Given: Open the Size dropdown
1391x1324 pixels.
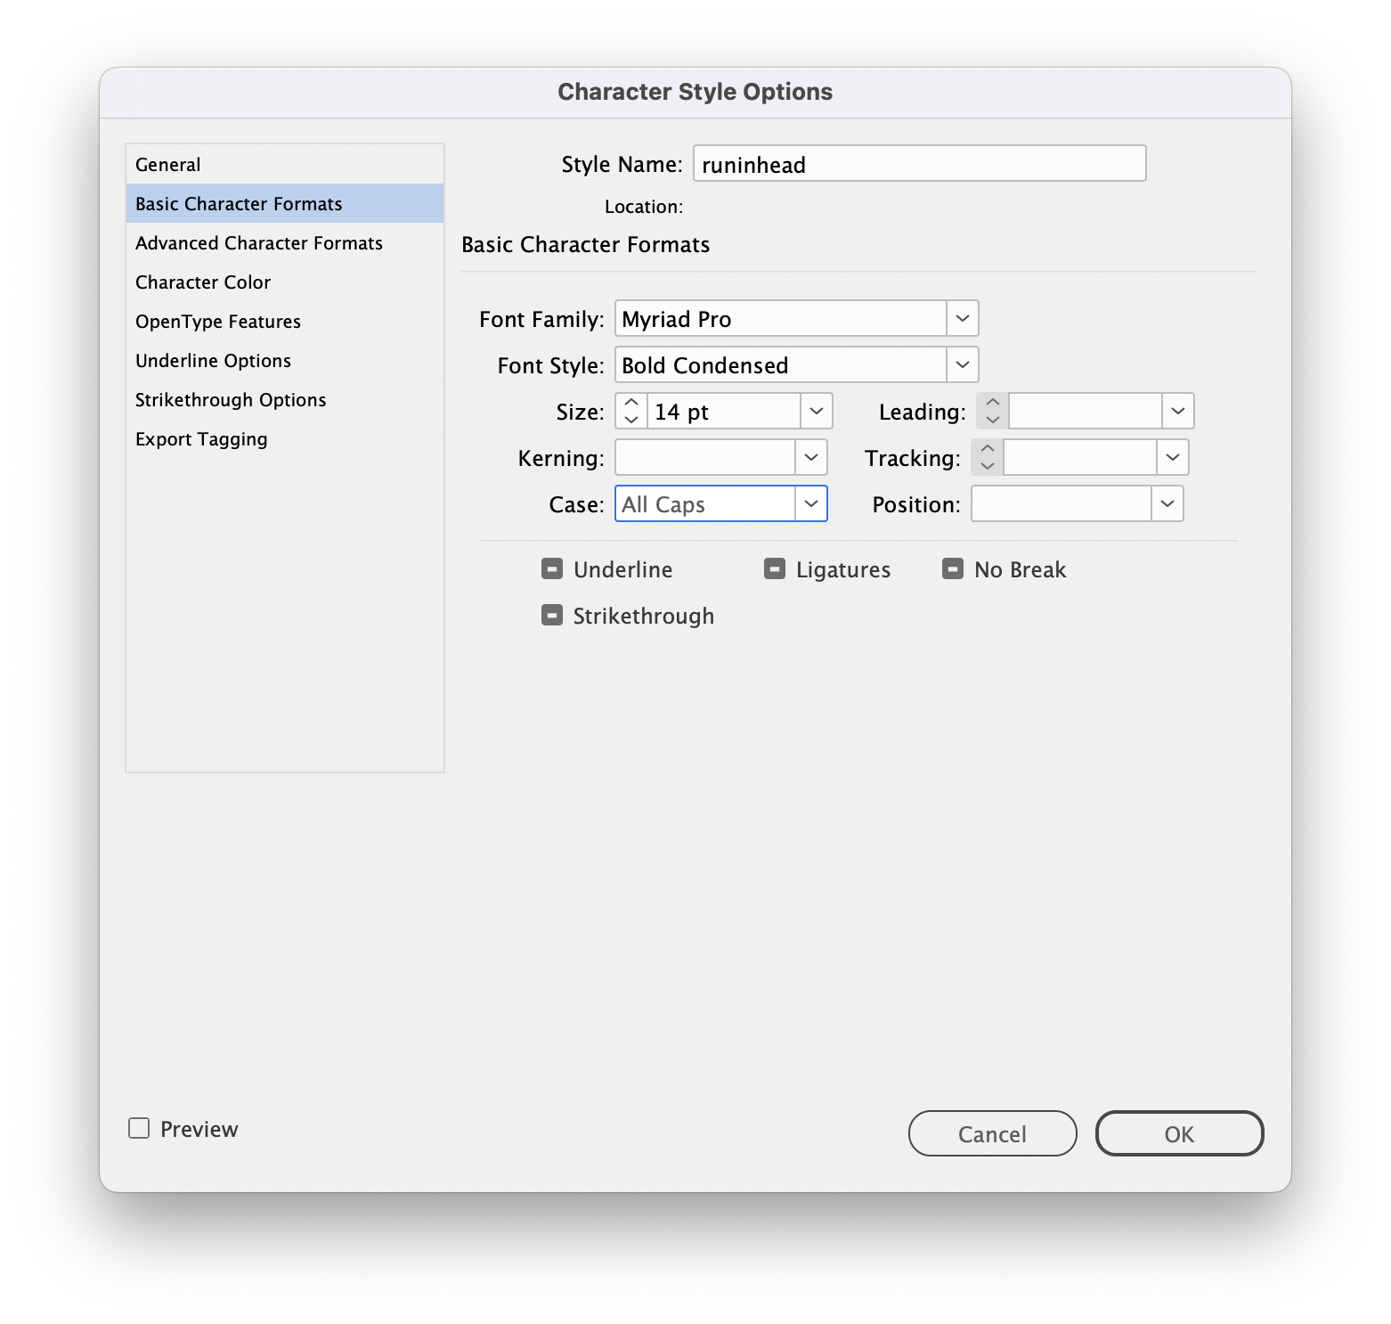Looking at the screenshot, I should [x=815, y=411].
